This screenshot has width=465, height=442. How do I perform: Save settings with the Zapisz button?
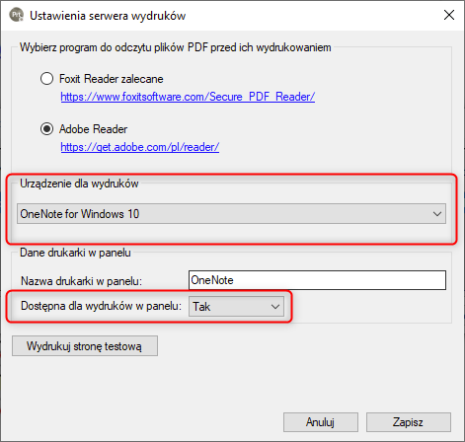coord(409,422)
